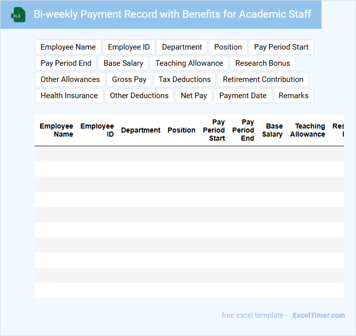The image size is (356, 336).
Task: Select the Pay Period End tag
Action: pos(66,63)
